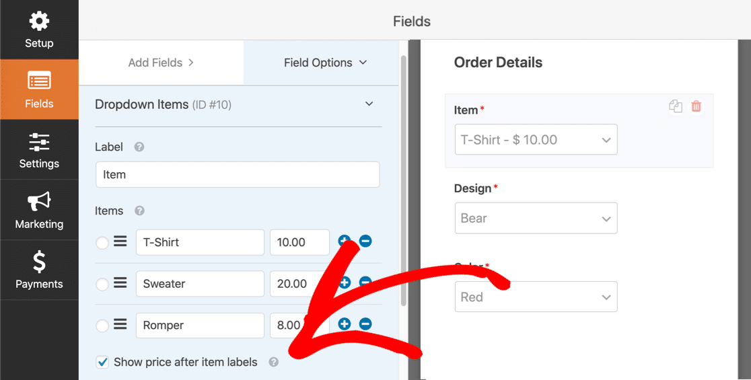The width and height of the screenshot is (751, 380).
Task: Uncheck Show price after item labels
Action: pos(102,363)
